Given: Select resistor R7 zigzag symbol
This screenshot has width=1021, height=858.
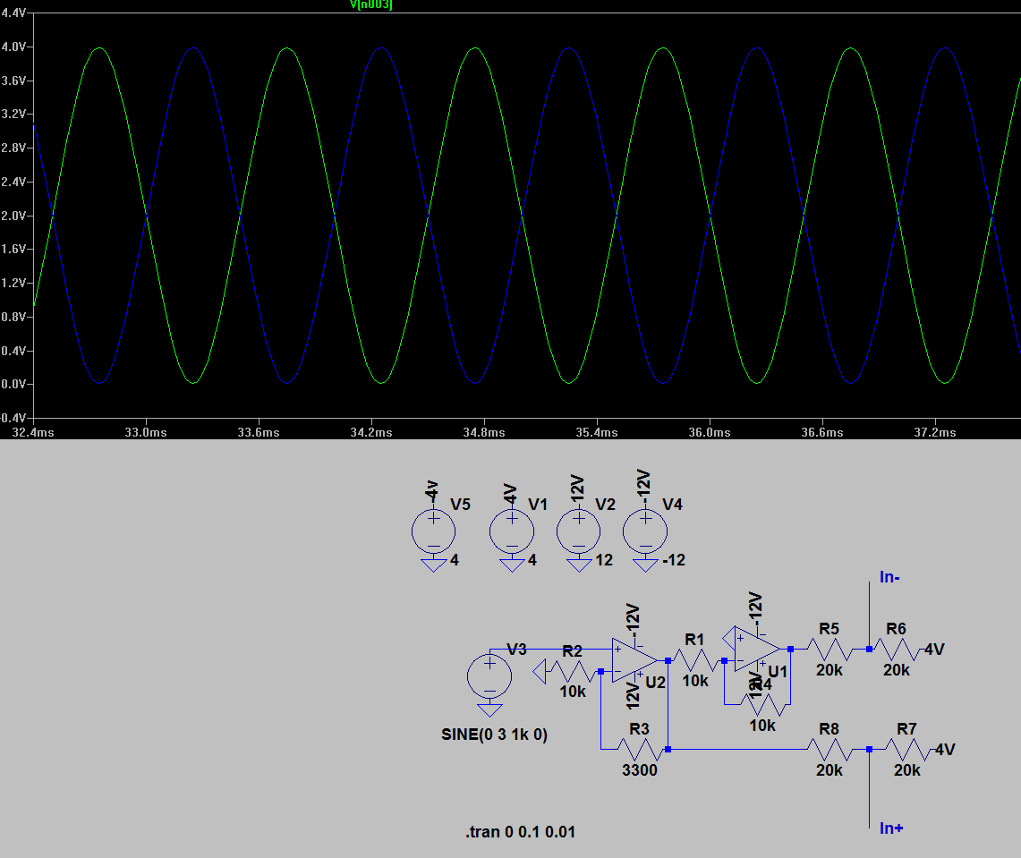Looking at the screenshot, I should [x=907, y=749].
